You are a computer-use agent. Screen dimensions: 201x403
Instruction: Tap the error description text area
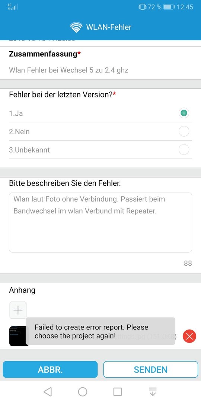pyautogui.click(x=100, y=222)
